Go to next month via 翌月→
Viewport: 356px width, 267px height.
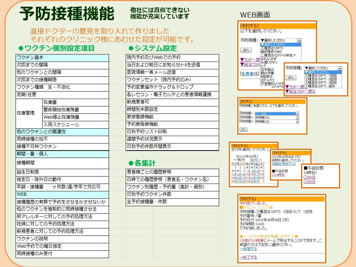[256, 160]
